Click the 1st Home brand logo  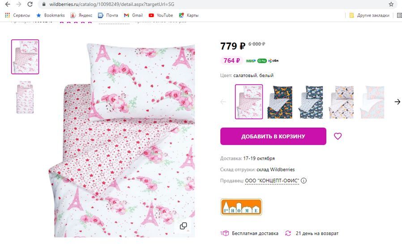[241, 207]
